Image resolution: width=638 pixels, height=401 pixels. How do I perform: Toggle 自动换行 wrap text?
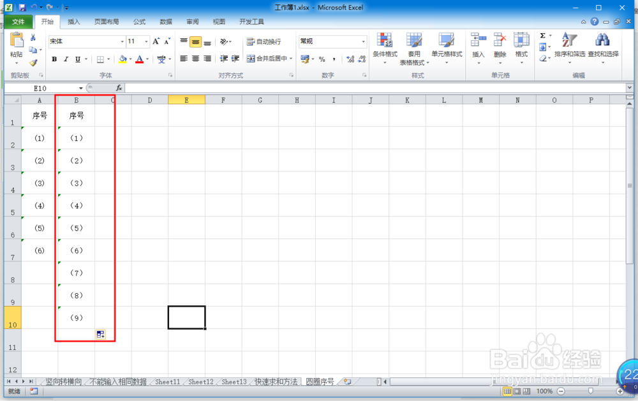click(262, 42)
